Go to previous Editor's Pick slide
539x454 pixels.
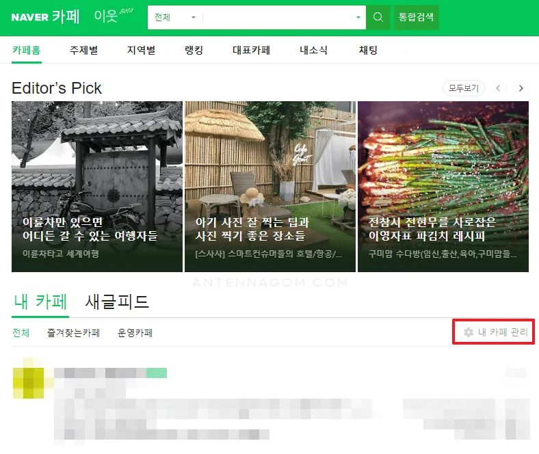tap(499, 88)
